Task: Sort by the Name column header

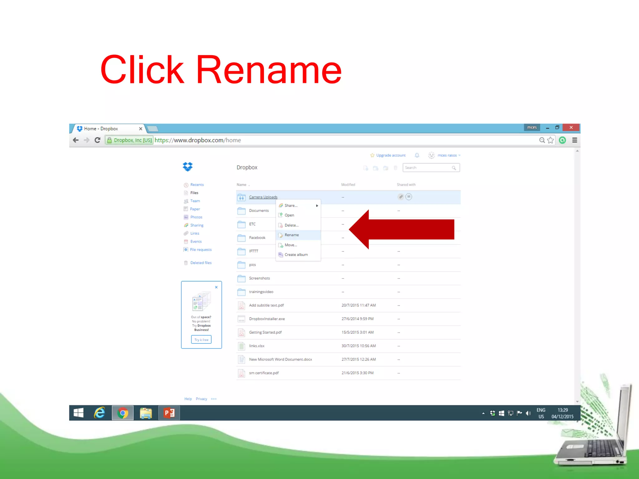Action: coord(241,185)
